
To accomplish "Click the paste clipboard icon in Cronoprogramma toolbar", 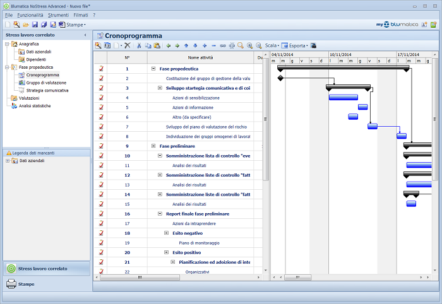I will coord(157,46).
